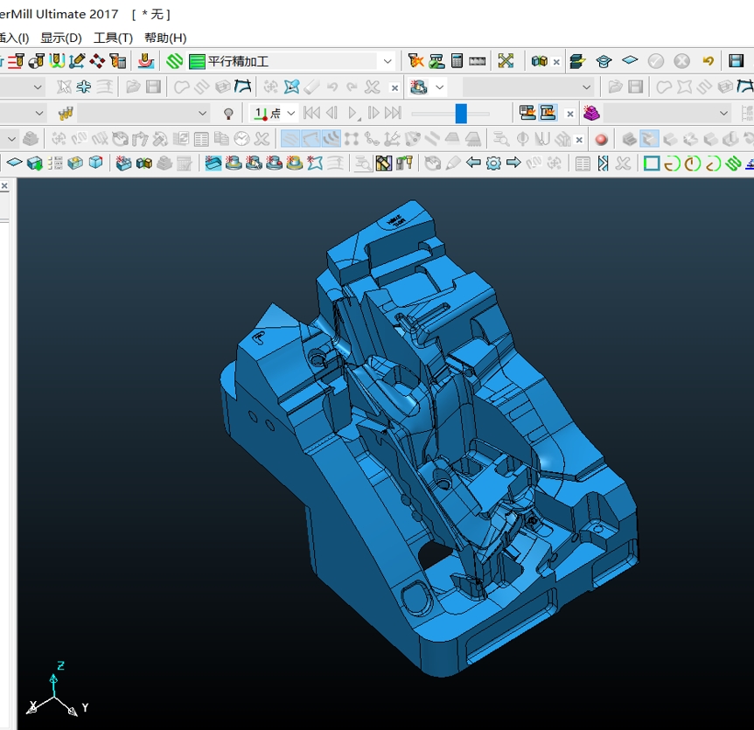Click the black curve editor icon
Screen dimensions: 754x730
click(243, 87)
